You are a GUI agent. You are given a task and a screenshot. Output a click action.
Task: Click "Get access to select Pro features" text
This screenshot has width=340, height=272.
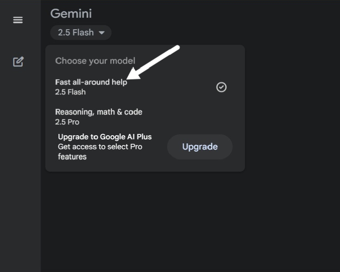[100, 151]
